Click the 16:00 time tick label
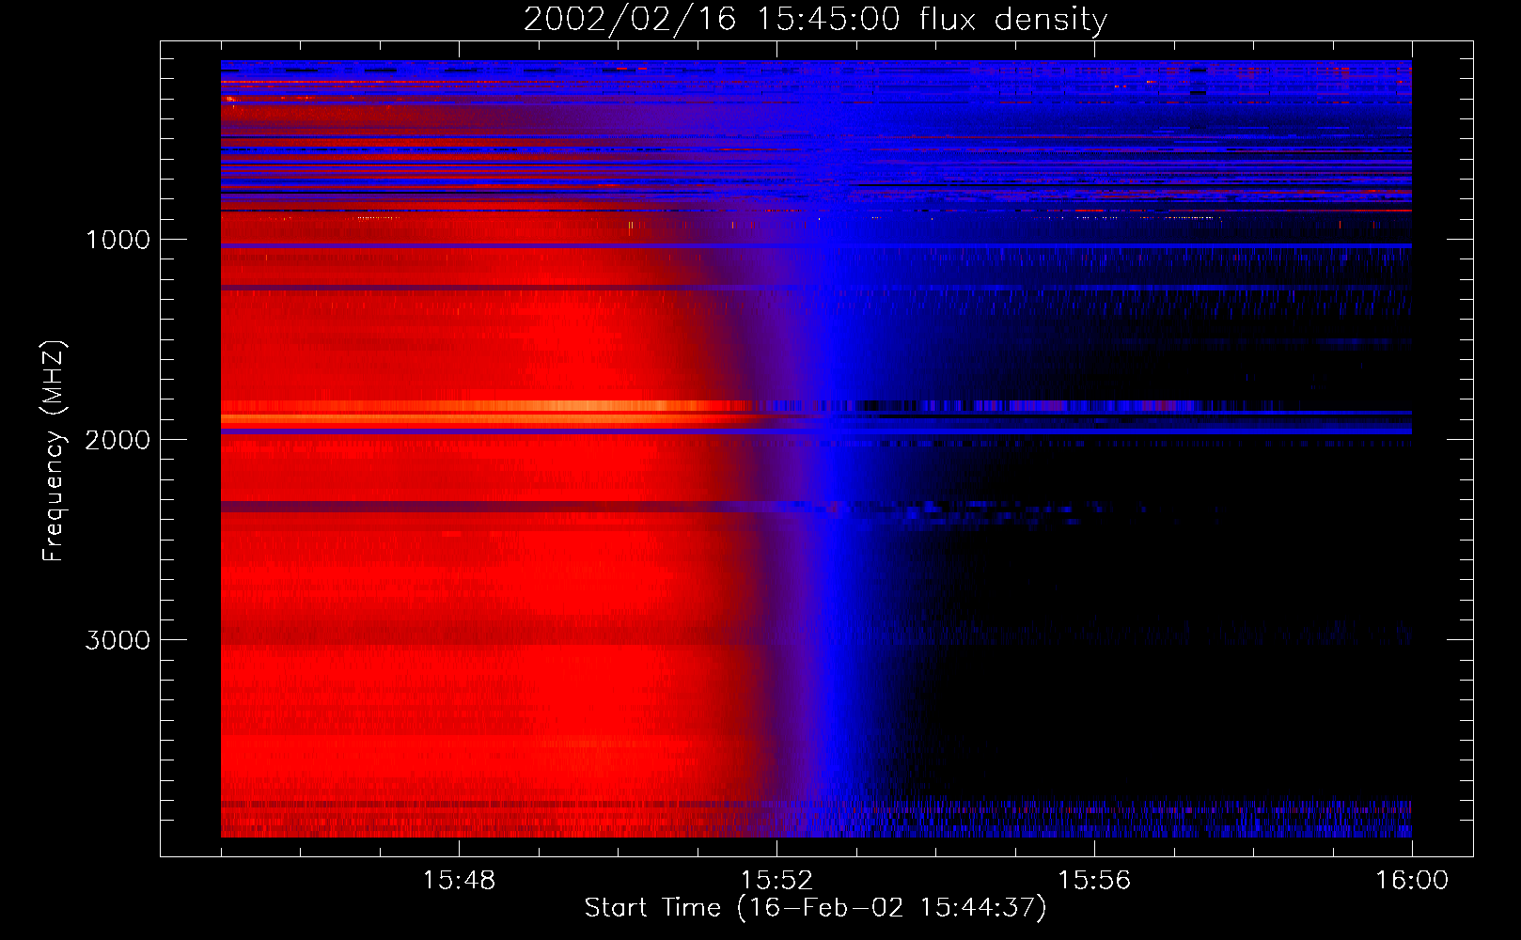 (1412, 881)
